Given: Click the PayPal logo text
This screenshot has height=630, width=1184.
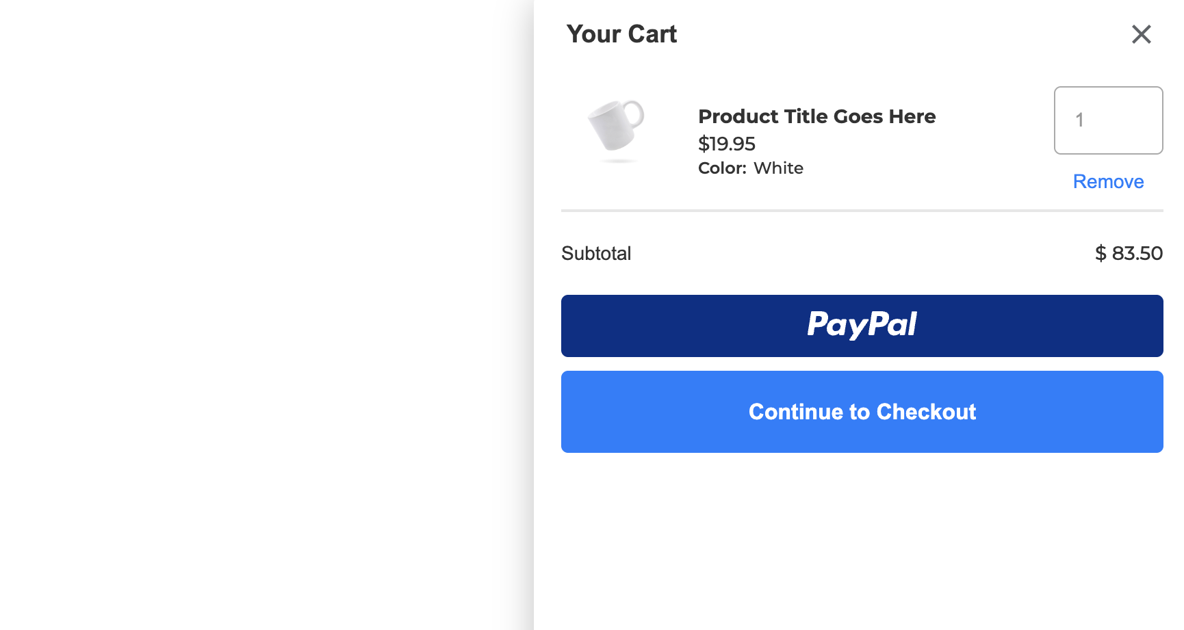Looking at the screenshot, I should pyautogui.click(x=862, y=325).
